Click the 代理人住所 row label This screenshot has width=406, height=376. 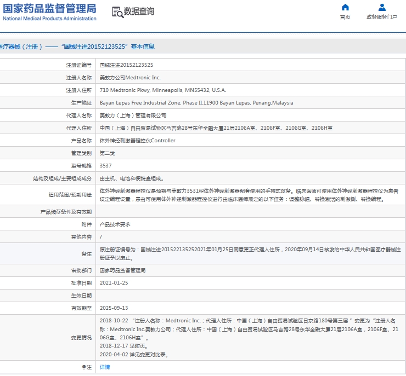tap(79, 128)
